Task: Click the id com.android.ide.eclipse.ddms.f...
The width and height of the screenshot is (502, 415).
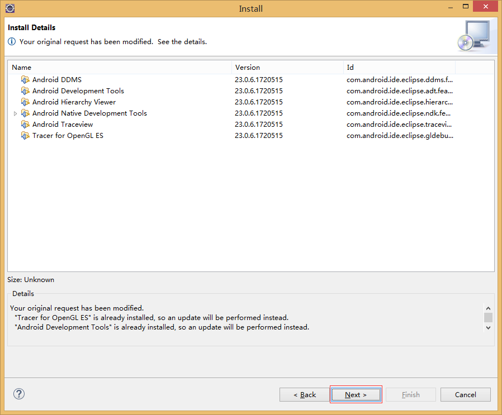Action: pyautogui.click(x=400, y=79)
